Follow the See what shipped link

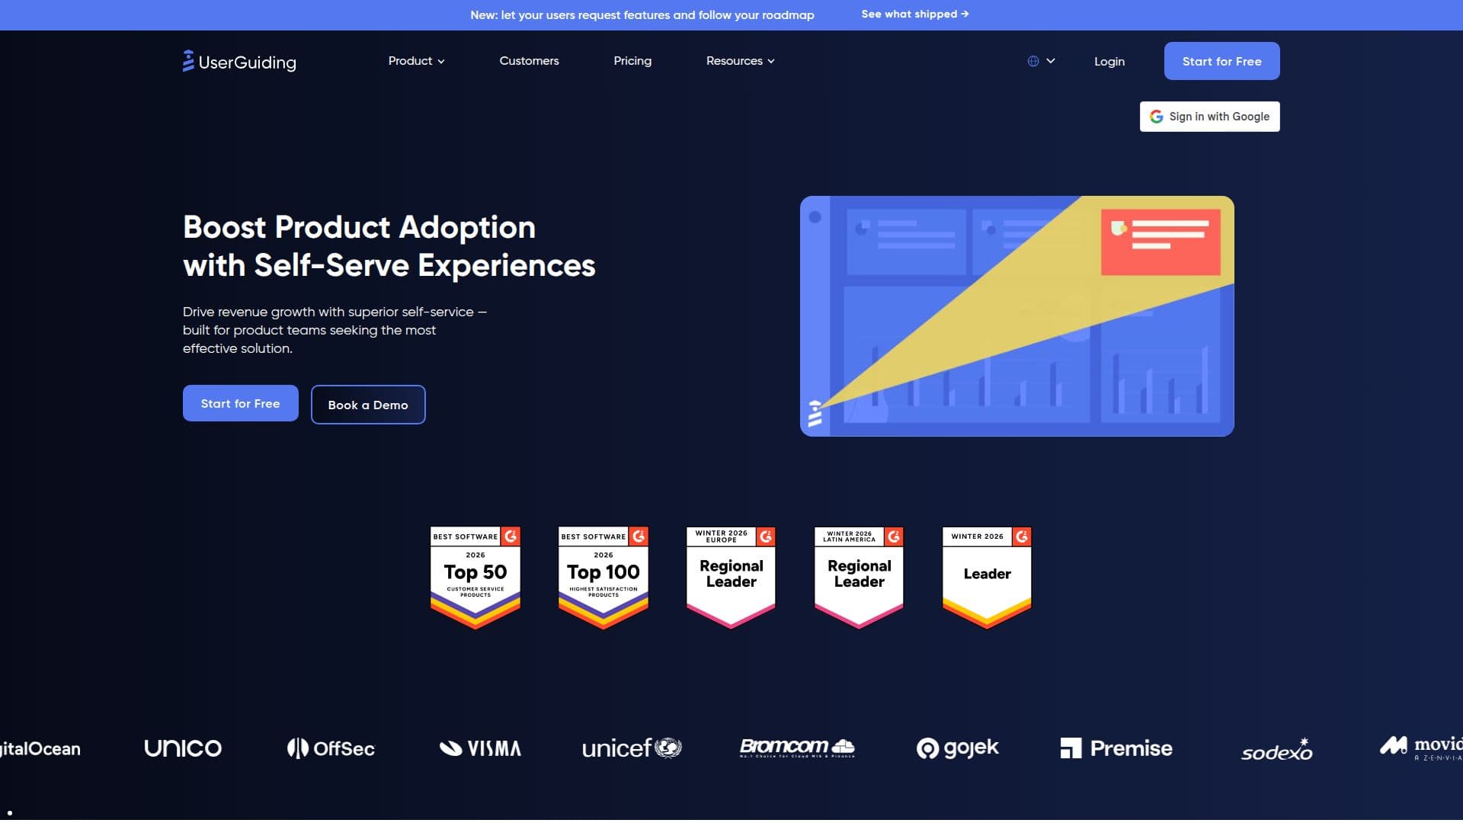[915, 14]
